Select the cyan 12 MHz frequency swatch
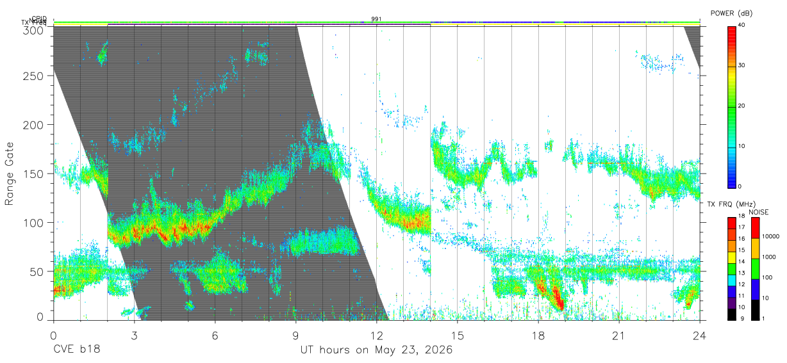 (732, 279)
